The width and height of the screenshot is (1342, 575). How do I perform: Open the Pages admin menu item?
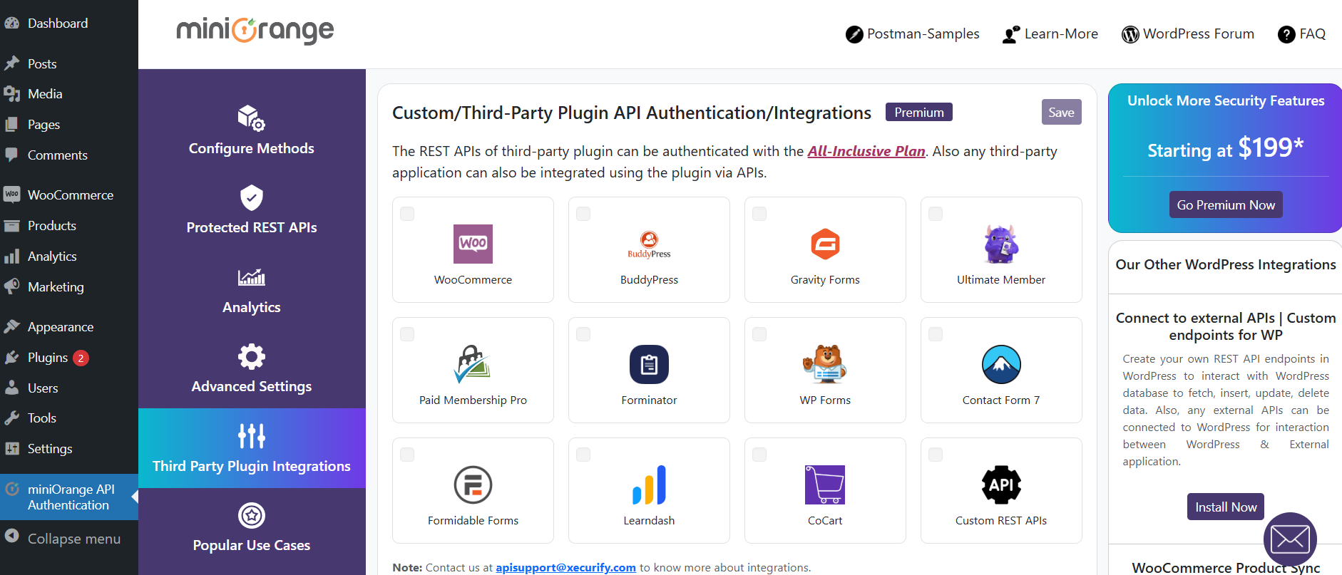click(x=69, y=124)
